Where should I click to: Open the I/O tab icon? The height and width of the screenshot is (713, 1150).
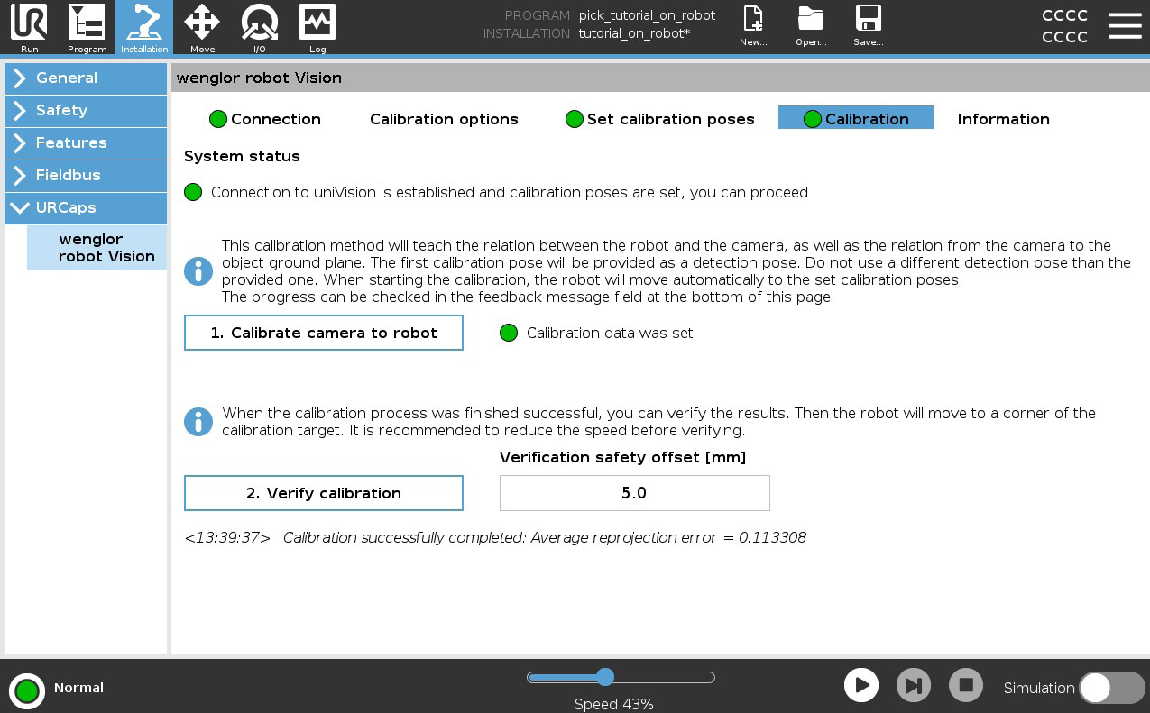(x=260, y=27)
